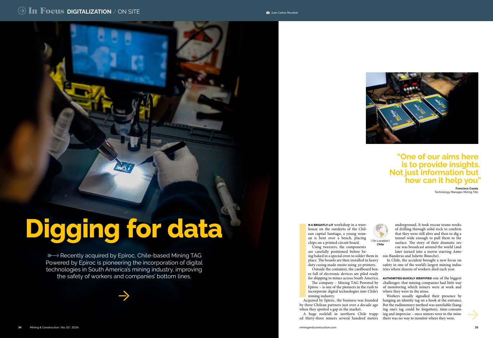Viewport: 493px width, 338px height.
Task: Click the 'Digging for data' headline
Action: click(124, 229)
